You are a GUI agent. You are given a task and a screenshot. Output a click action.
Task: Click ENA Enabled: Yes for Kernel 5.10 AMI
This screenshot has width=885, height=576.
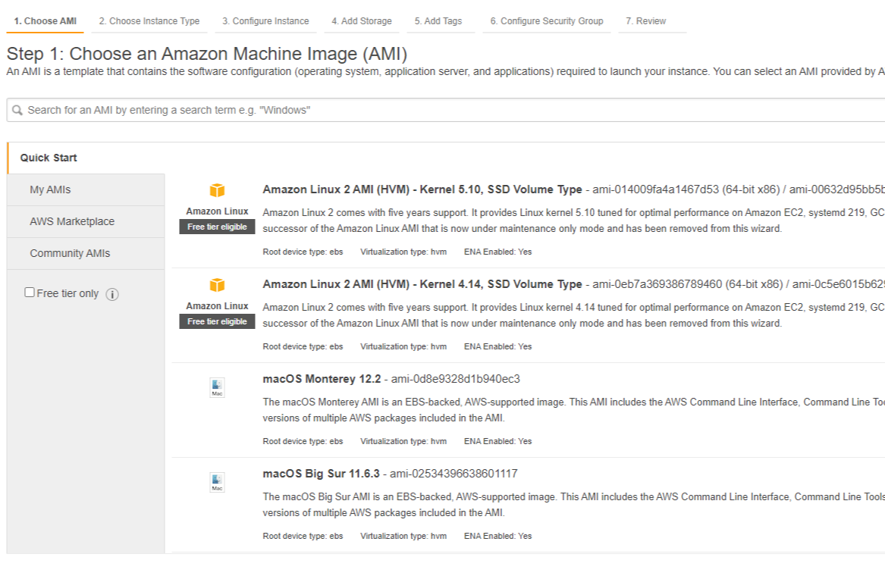[x=497, y=252]
